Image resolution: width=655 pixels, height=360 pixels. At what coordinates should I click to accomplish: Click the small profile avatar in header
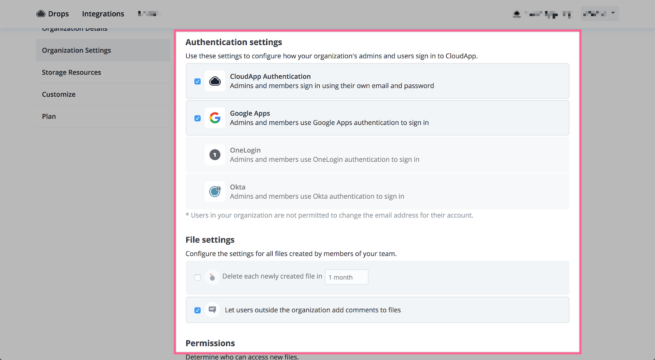pyautogui.click(x=517, y=14)
